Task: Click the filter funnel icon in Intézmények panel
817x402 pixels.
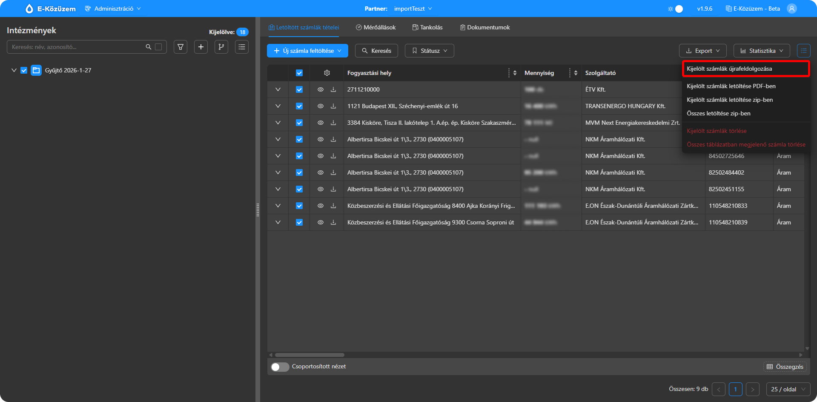Action: [x=181, y=47]
